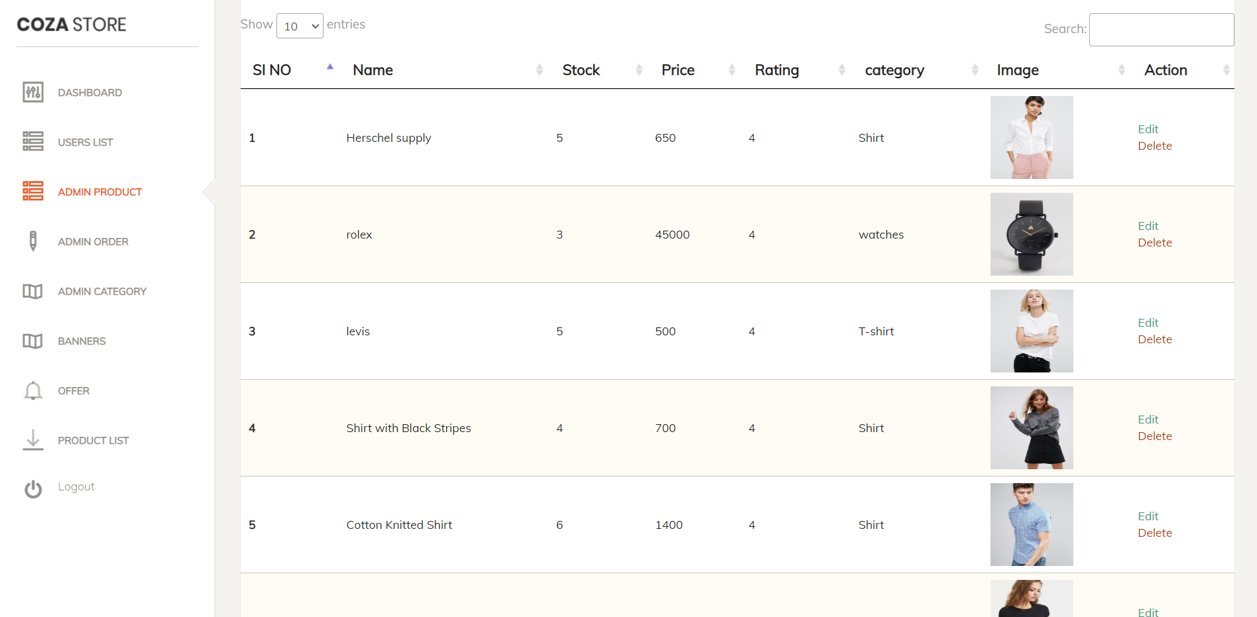Select the Dashboard icon in sidebar
Screen dimensions: 1257x617
[x=32, y=93]
